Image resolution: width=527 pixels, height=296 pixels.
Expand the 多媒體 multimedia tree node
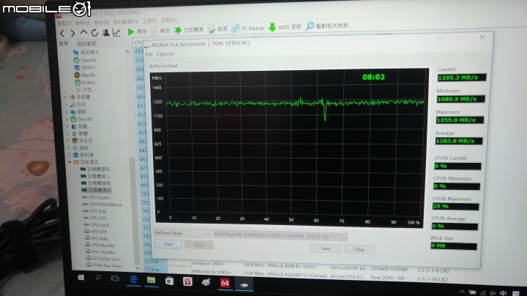[66, 97]
